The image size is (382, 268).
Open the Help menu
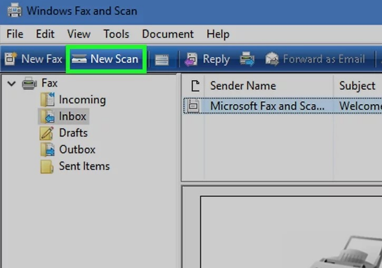tap(218, 34)
